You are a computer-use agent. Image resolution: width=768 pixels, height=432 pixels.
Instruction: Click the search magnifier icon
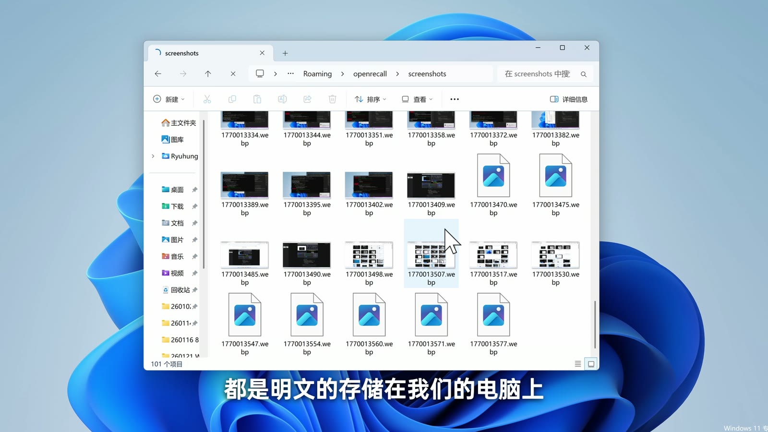[584, 74]
